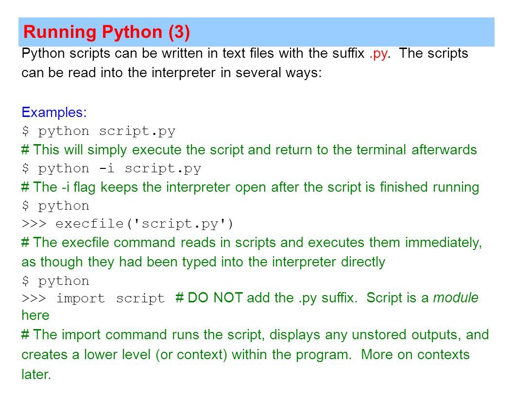Click the 'import command runs the script' comment
513x396 pixels.
(255, 335)
